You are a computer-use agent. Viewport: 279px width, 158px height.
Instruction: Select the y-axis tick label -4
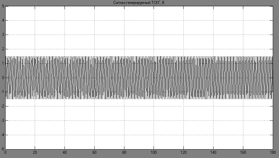[3, 135]
